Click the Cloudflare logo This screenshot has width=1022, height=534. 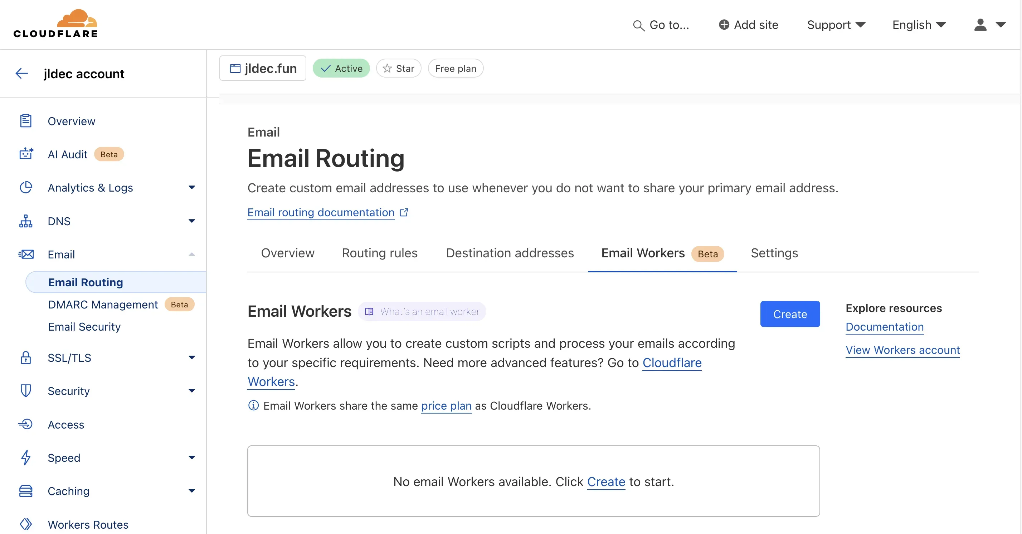point(55,24)
